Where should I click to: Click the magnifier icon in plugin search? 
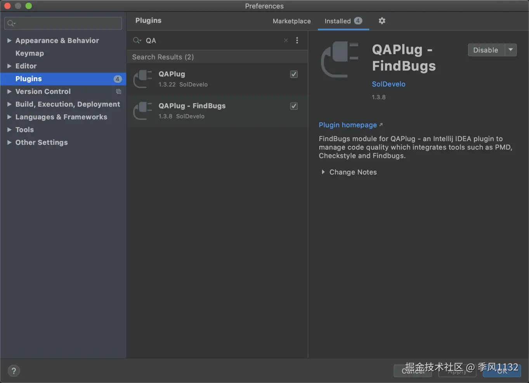(x=137, y=40)
